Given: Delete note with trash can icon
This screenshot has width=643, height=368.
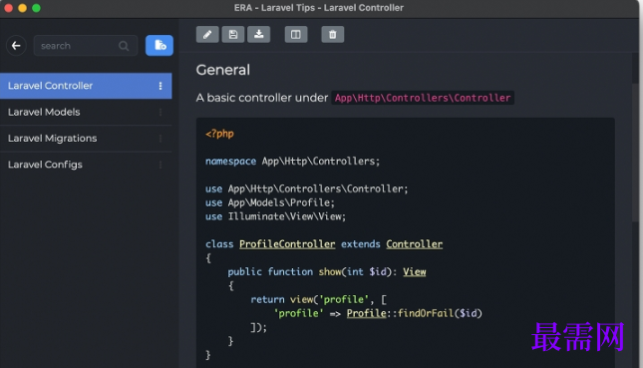Looking at the screenshot, I should coord(333,35).
